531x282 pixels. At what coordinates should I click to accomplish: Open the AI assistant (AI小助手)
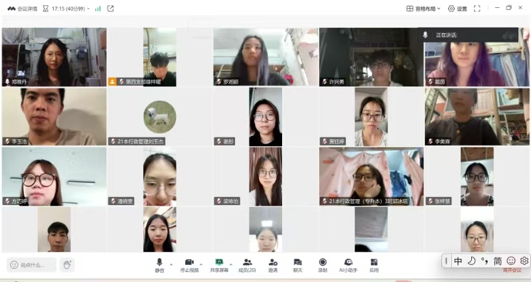coord(348,263)
